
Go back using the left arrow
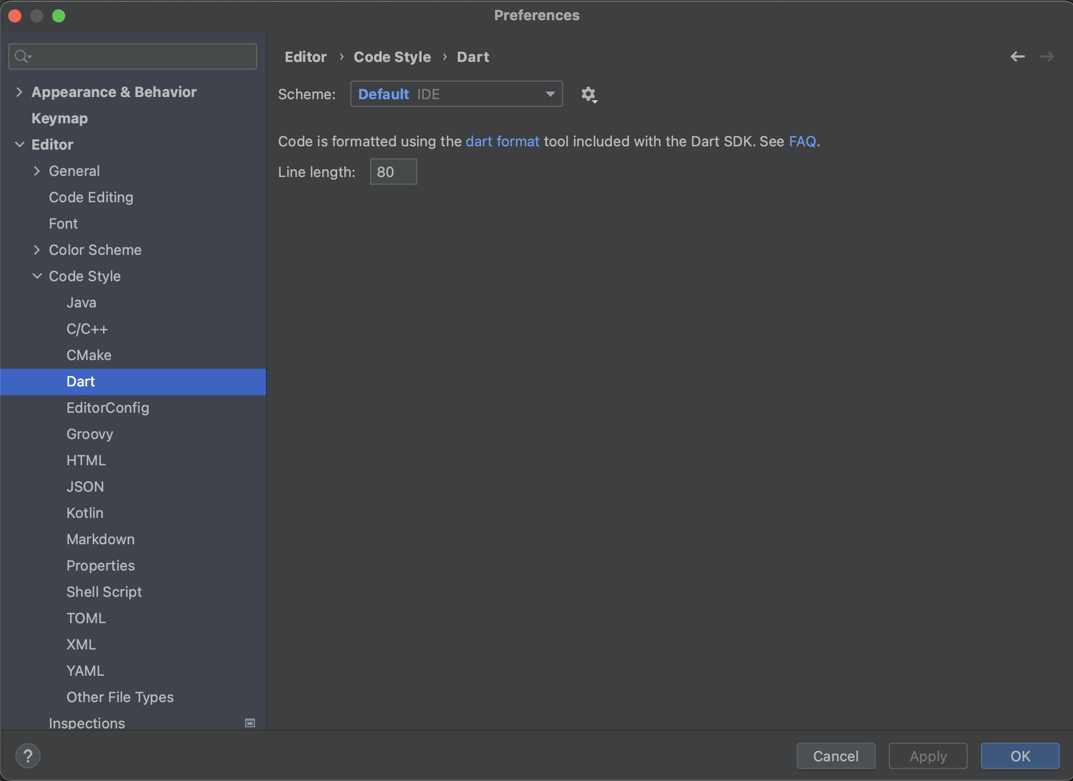(x=1018, y=56)
